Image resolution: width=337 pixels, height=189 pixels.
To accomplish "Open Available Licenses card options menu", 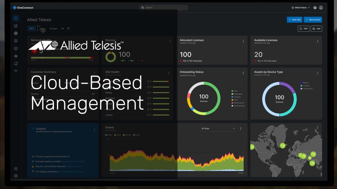I will pos(318,41).
